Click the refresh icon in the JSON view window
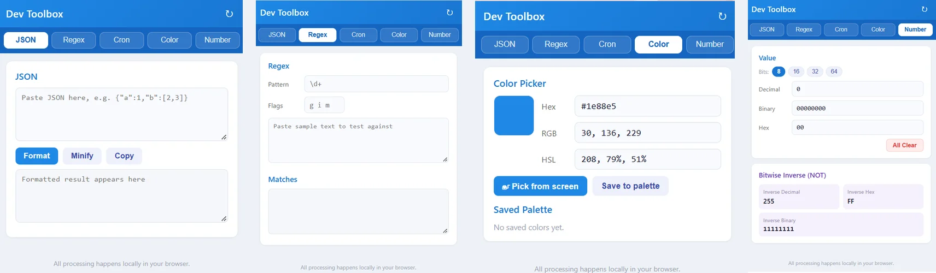The width and height of the screenshot is (936, 273). 229,14
